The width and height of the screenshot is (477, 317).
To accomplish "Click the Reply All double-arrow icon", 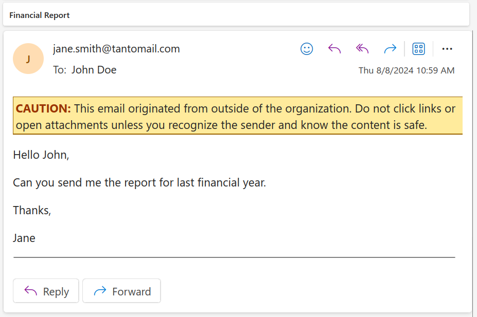I will 362,49.
